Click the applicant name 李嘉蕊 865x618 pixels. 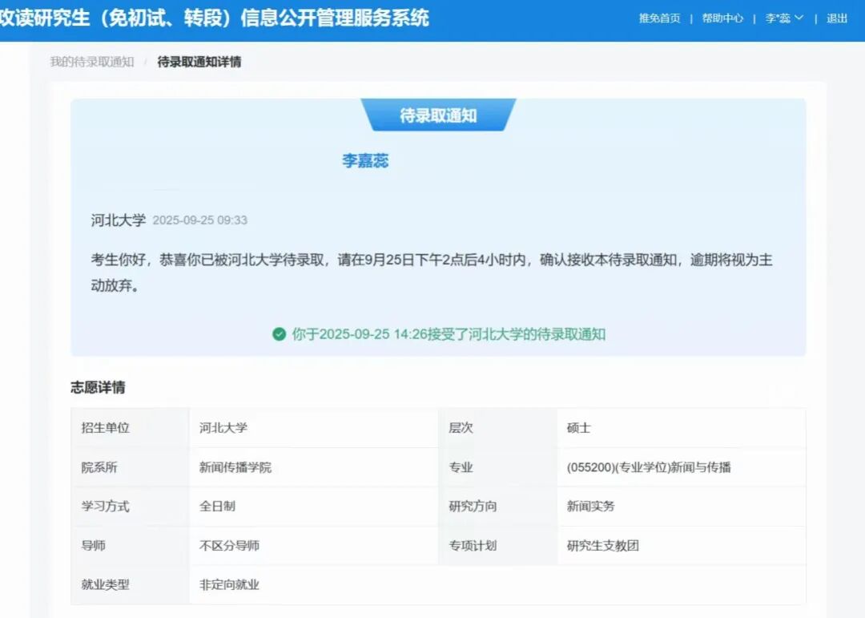pyautogui.click(x=365, y=160)
